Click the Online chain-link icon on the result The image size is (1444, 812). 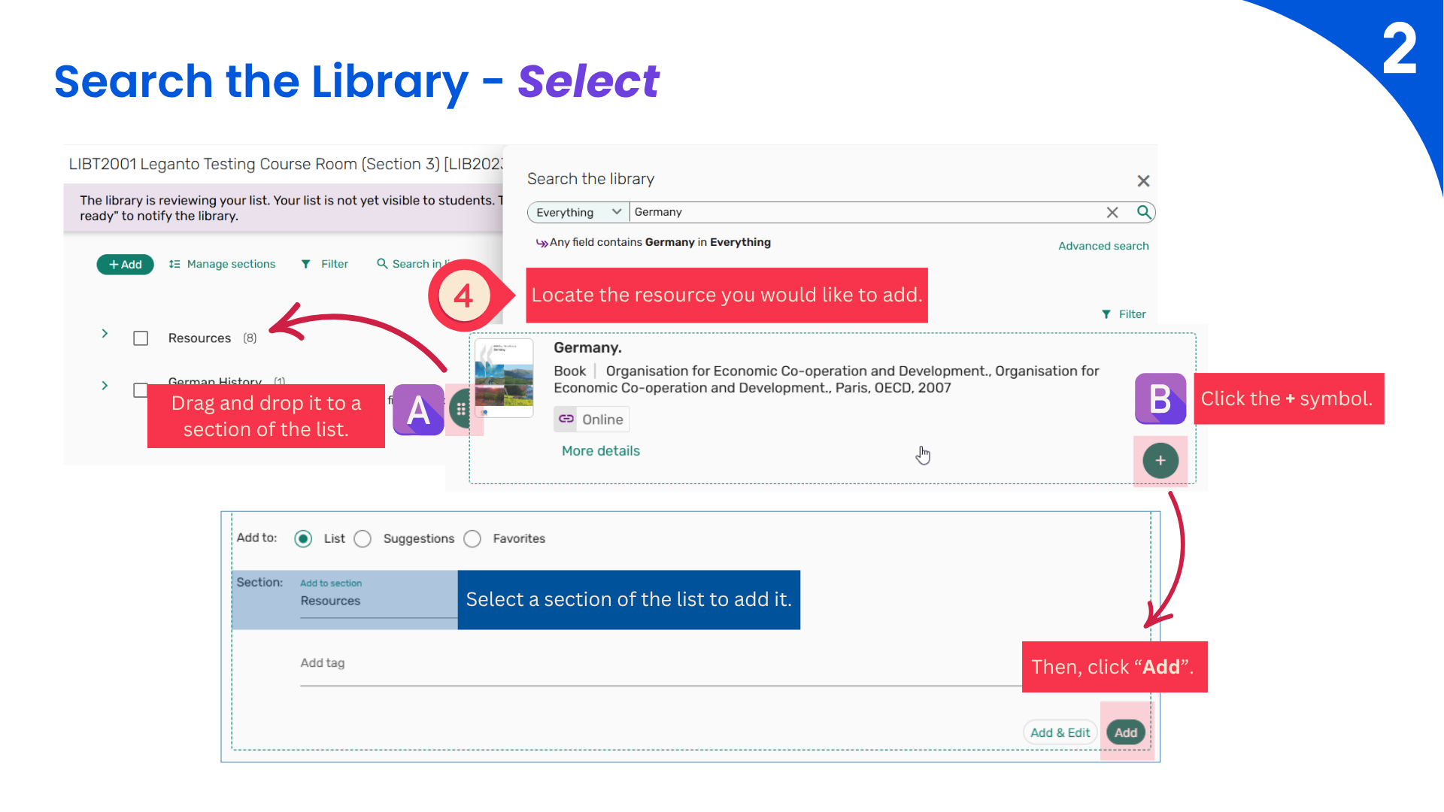[x=566, y=419]
